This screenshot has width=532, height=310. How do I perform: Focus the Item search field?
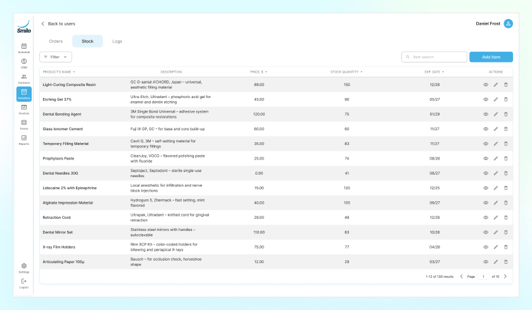434,57
